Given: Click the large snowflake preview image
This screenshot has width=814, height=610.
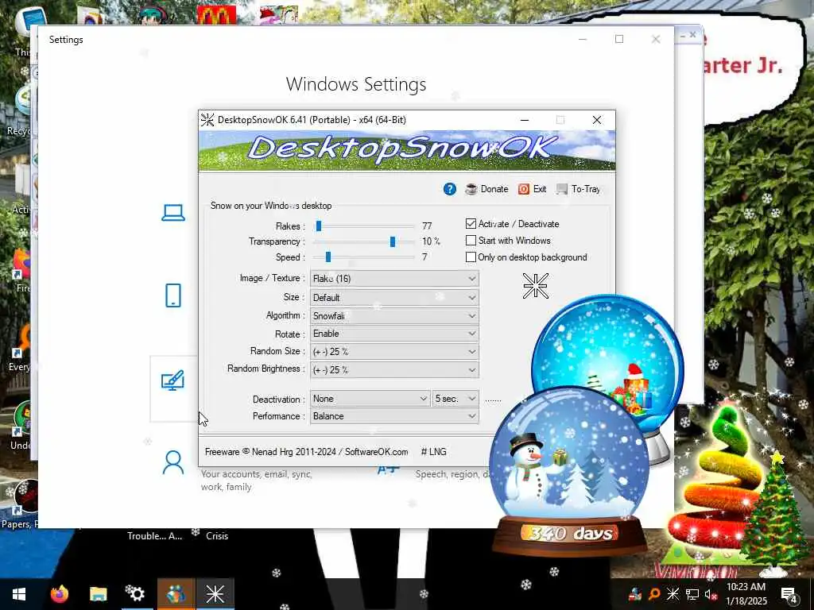Looking at the screenshot, I should (535, 285).
